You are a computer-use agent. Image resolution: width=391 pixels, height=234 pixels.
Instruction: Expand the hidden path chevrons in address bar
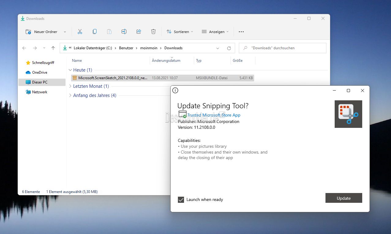point(70,48)
